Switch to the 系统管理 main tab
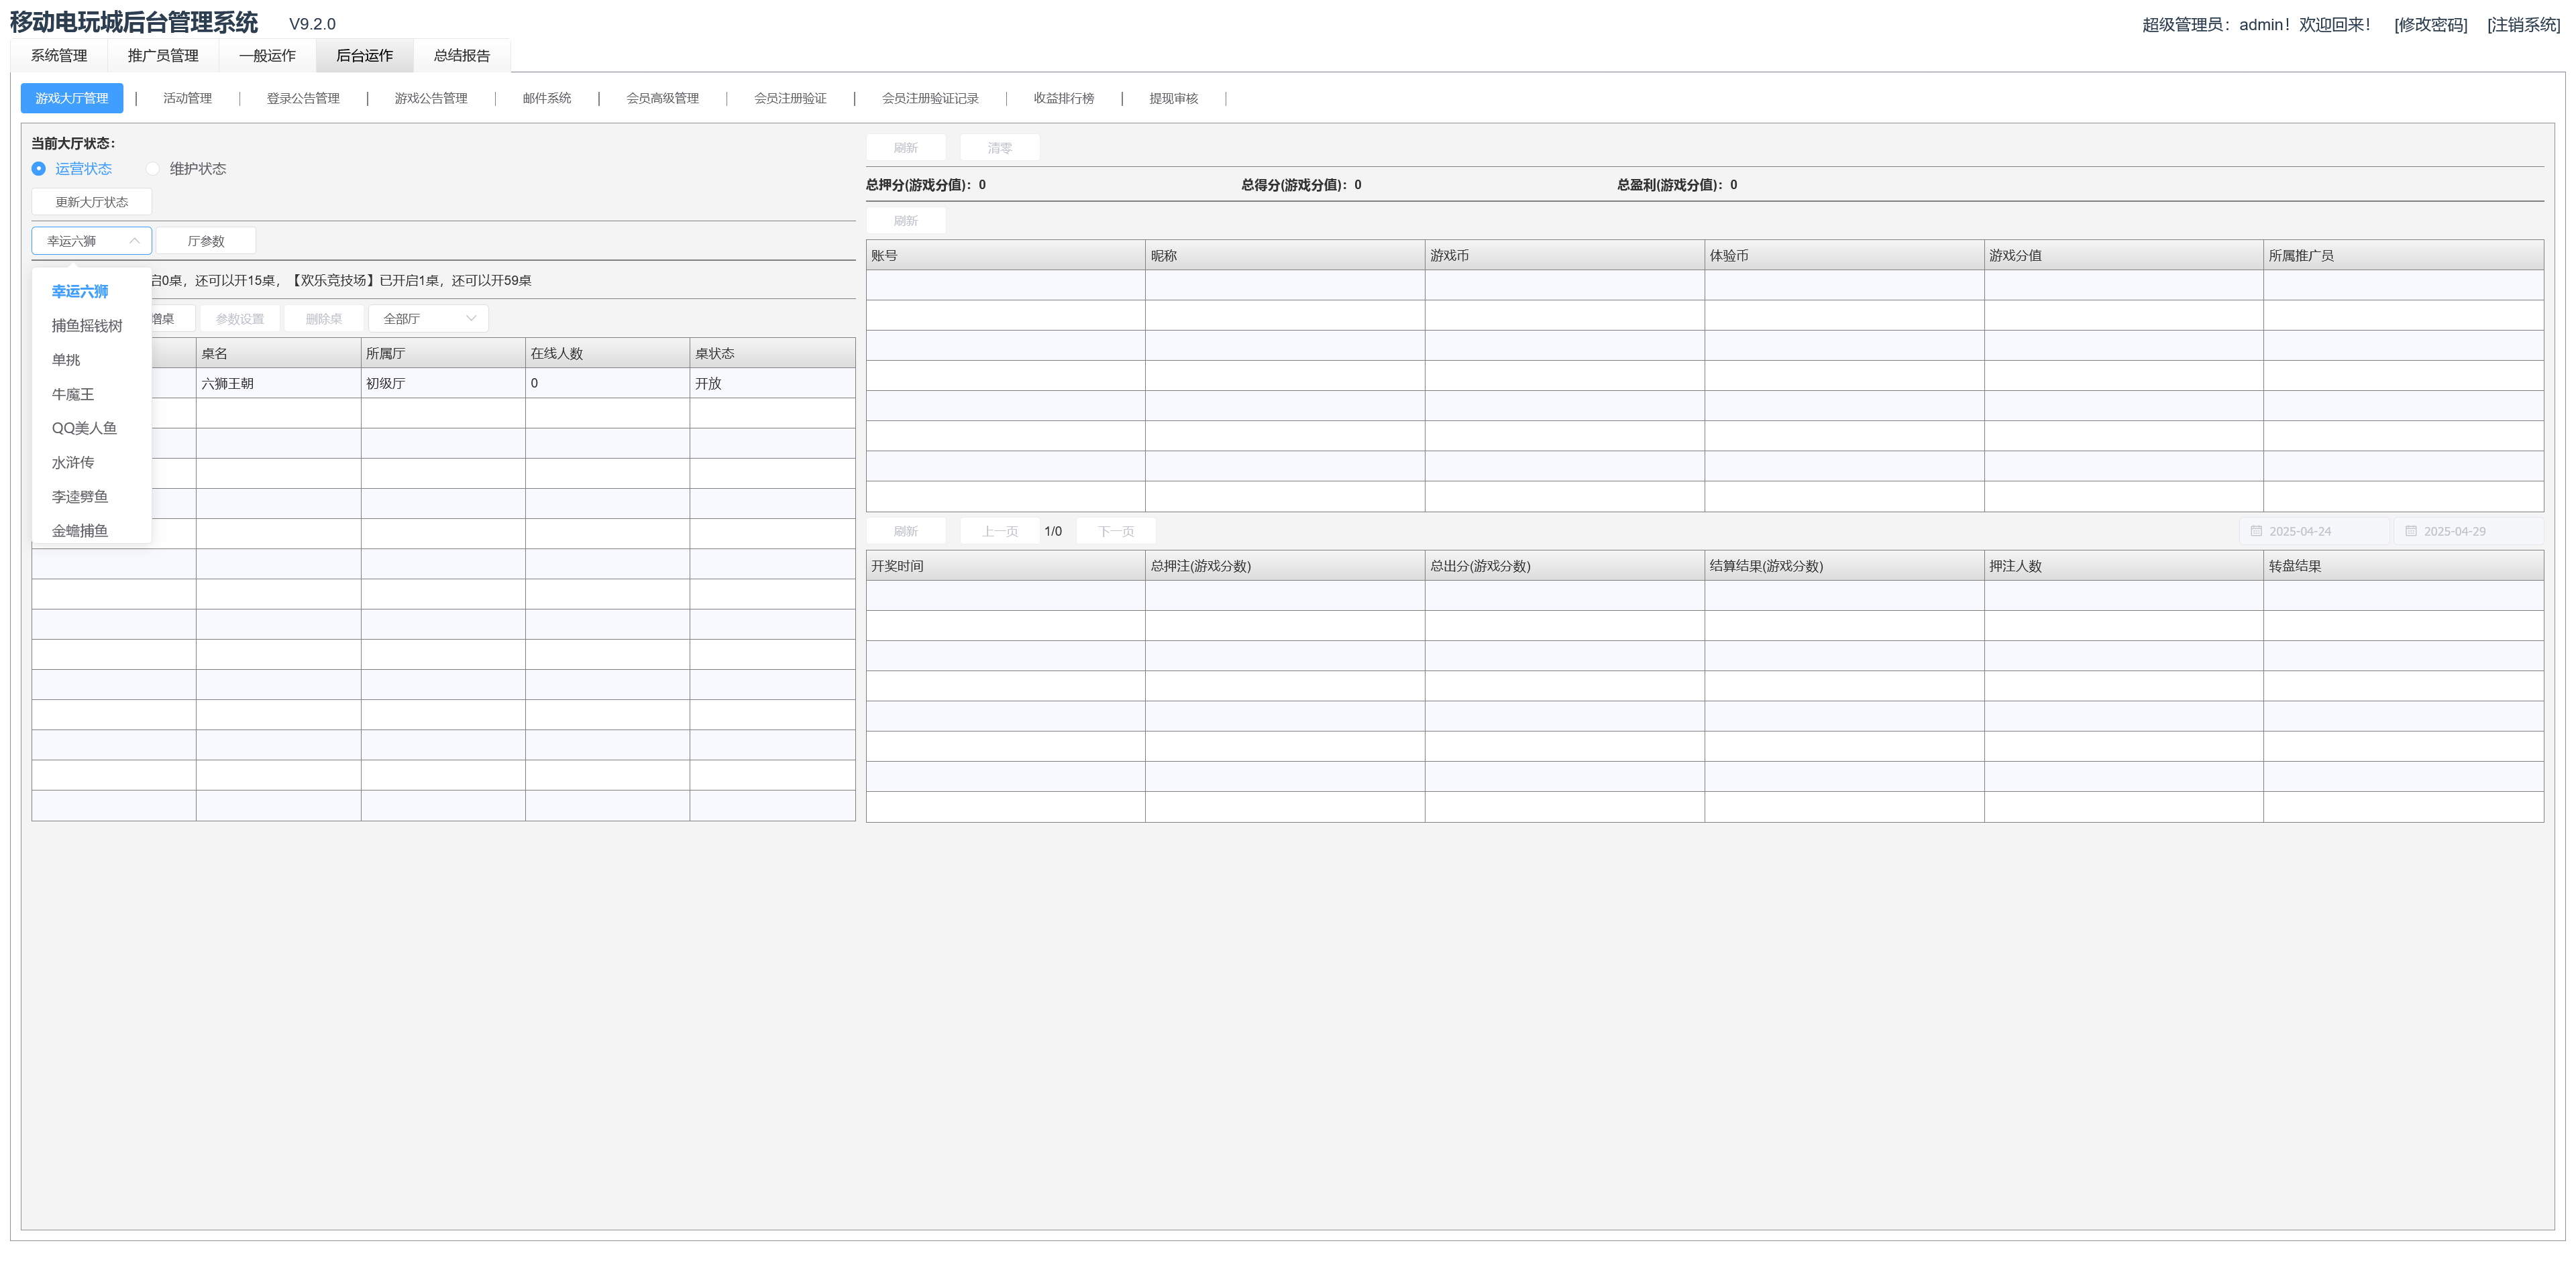The height and width of the screenshot is (1286, 2576). pos(59,56)
